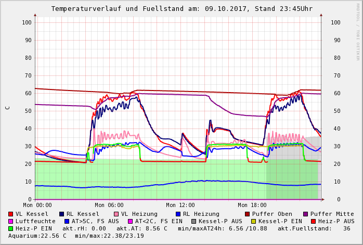363x245 pixels.
Task: Click the Puffer Oben legend color box
Action: (247, 214)
